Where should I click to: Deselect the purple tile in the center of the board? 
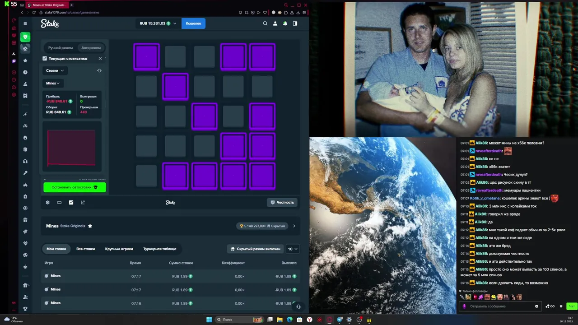(204, 116)
